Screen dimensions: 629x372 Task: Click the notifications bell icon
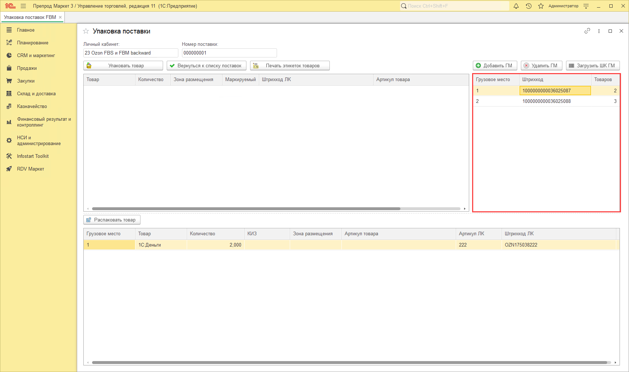[516, 6]
